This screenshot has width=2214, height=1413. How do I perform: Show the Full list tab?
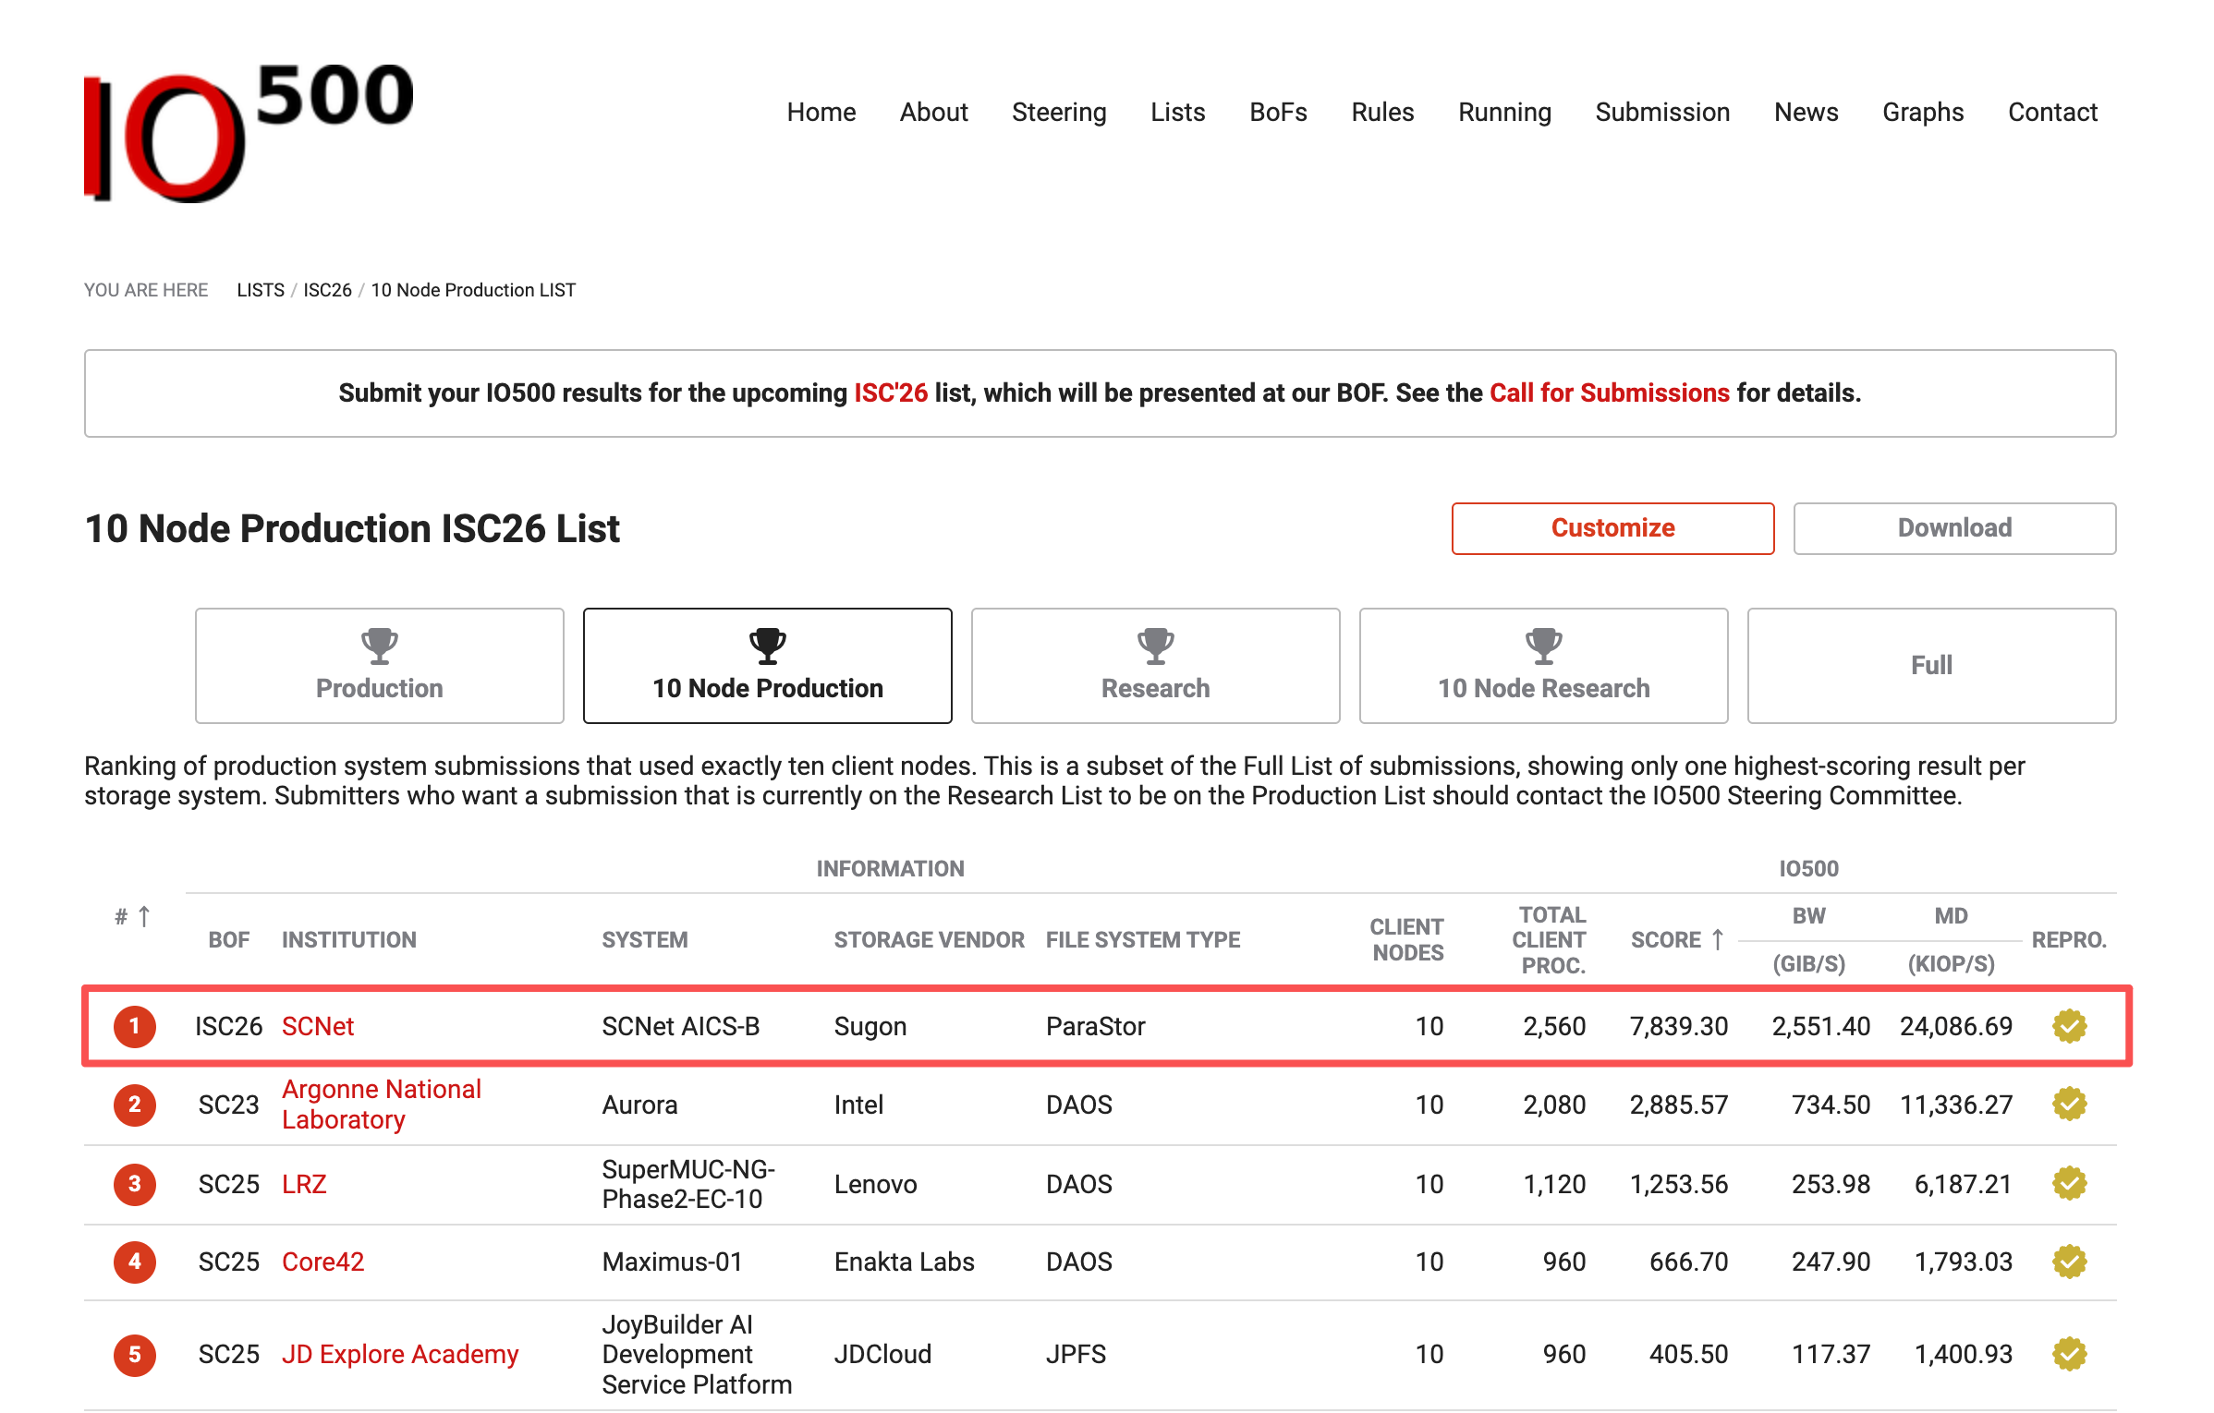[1931, 665]
